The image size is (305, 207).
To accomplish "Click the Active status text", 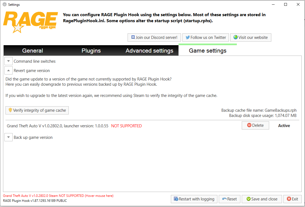I will click(284, 126).
